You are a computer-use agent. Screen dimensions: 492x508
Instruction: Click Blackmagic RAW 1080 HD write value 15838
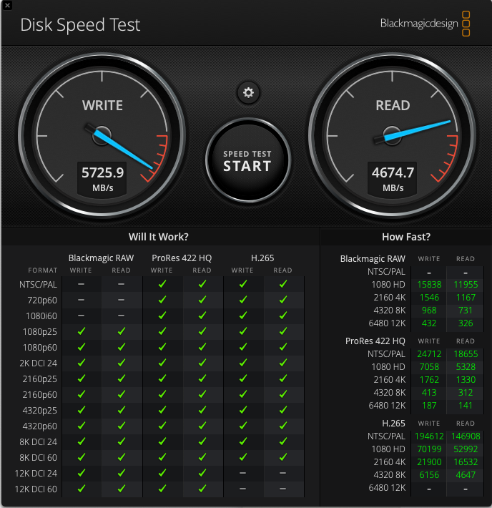(x=429, y=285)
